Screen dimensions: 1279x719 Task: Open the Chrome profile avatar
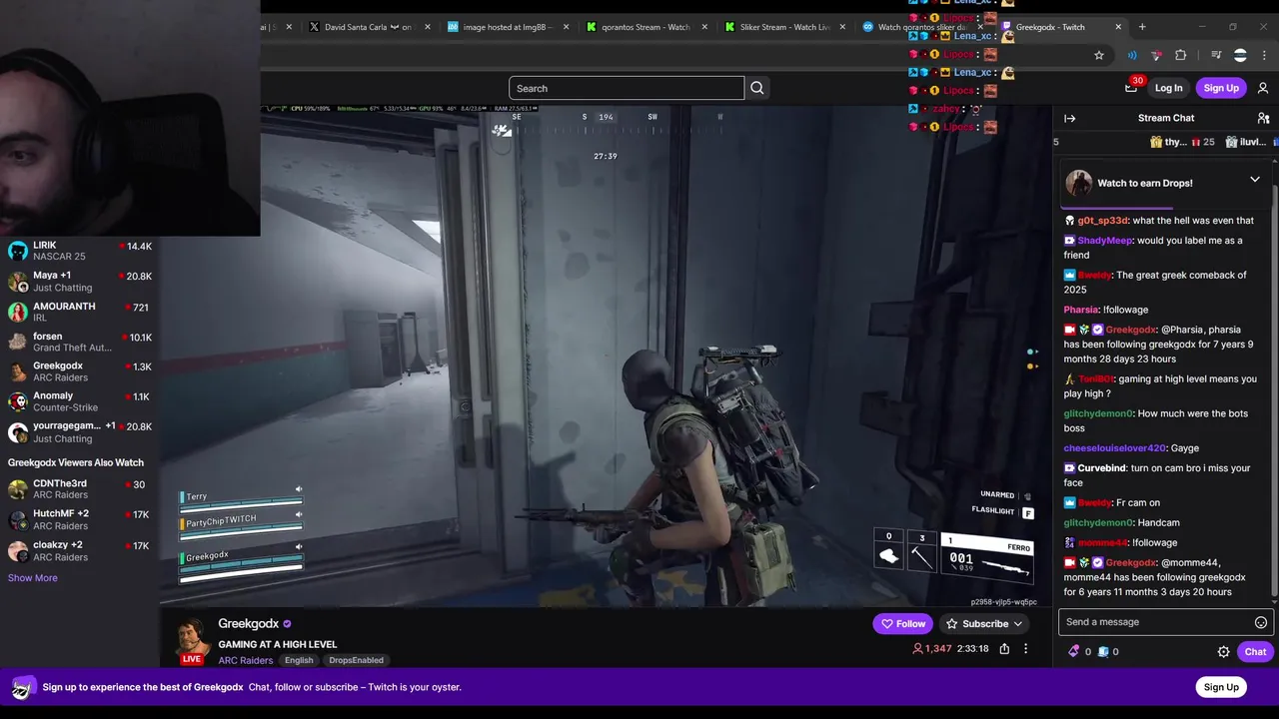tap(1240, 55)
